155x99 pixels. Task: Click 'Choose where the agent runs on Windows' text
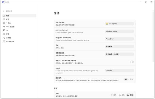tap(69, 32)
